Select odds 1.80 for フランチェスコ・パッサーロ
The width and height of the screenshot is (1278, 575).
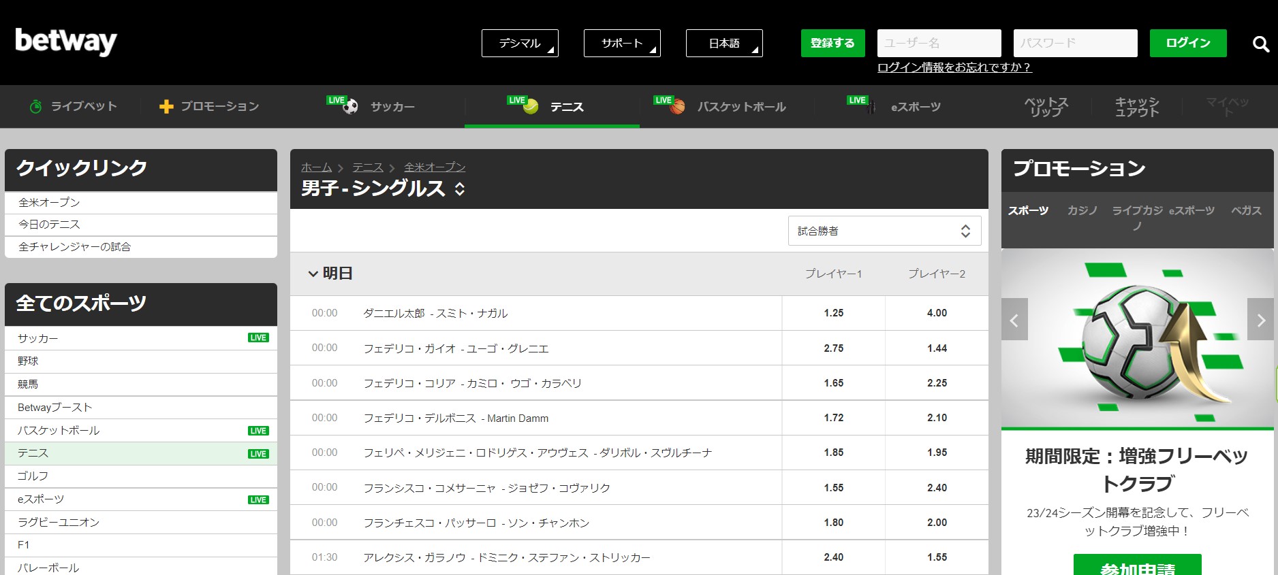pyautogui.click(x=833, y=523)
